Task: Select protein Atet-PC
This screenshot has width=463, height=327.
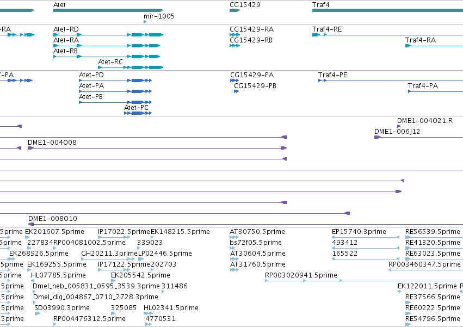Action: [138, 113]
